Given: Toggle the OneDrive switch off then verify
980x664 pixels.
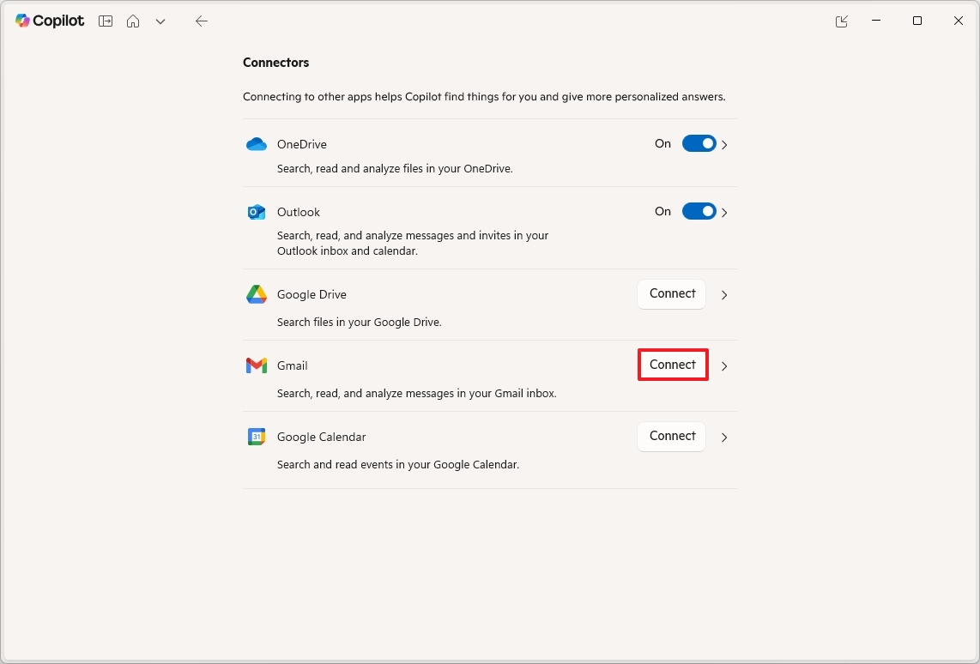Looking at the screenshot, I should (x=699, y=143).
